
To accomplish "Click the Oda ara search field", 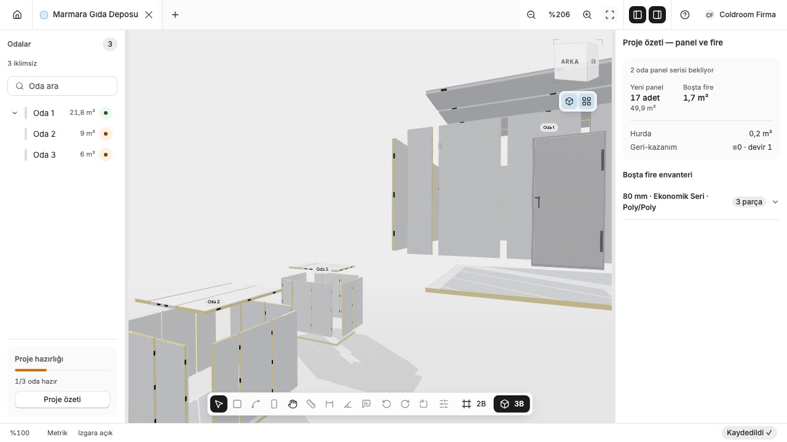I will pos(62,86).
